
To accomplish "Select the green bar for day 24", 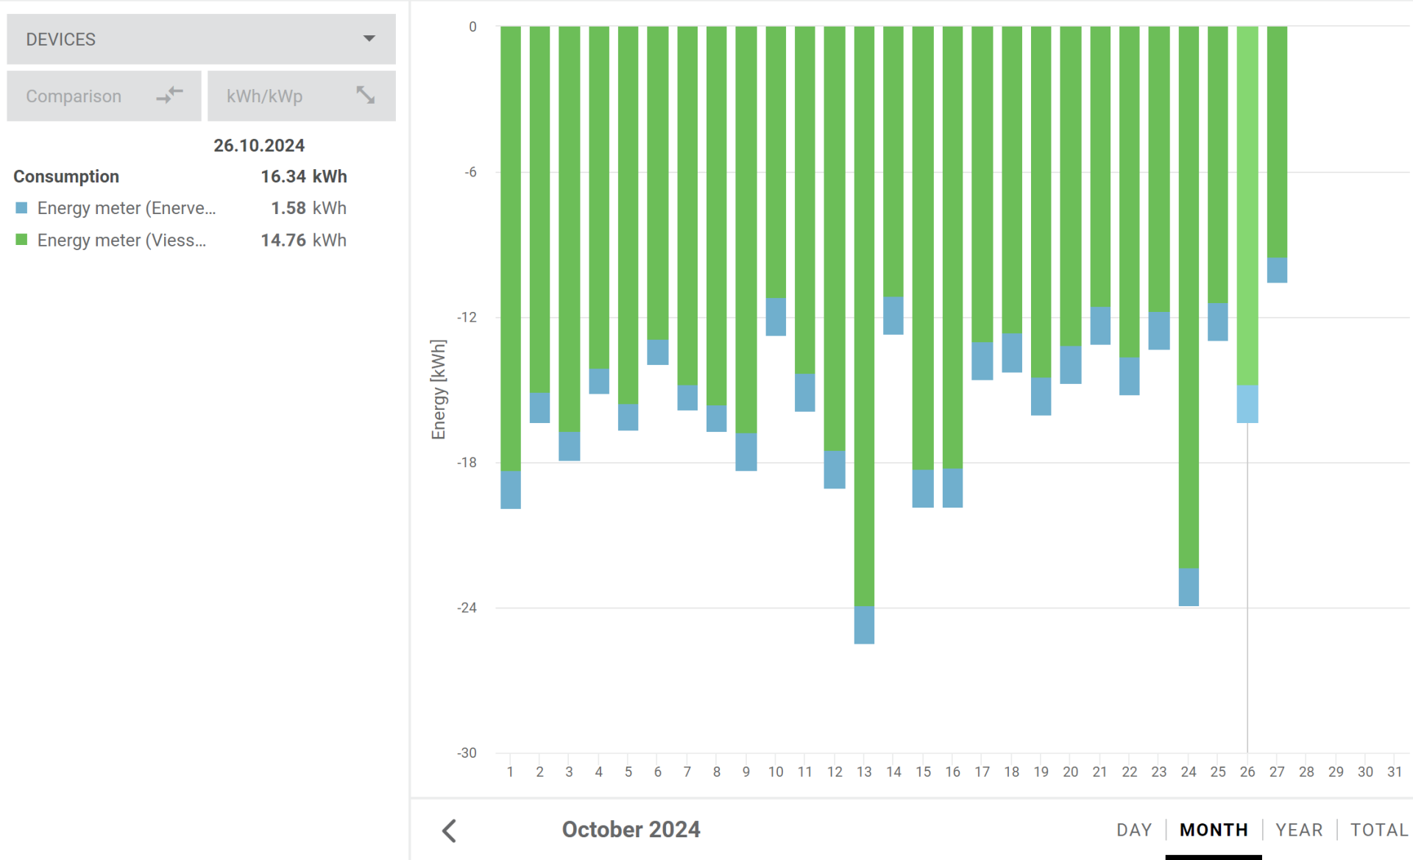I will tap(1189, 297).
